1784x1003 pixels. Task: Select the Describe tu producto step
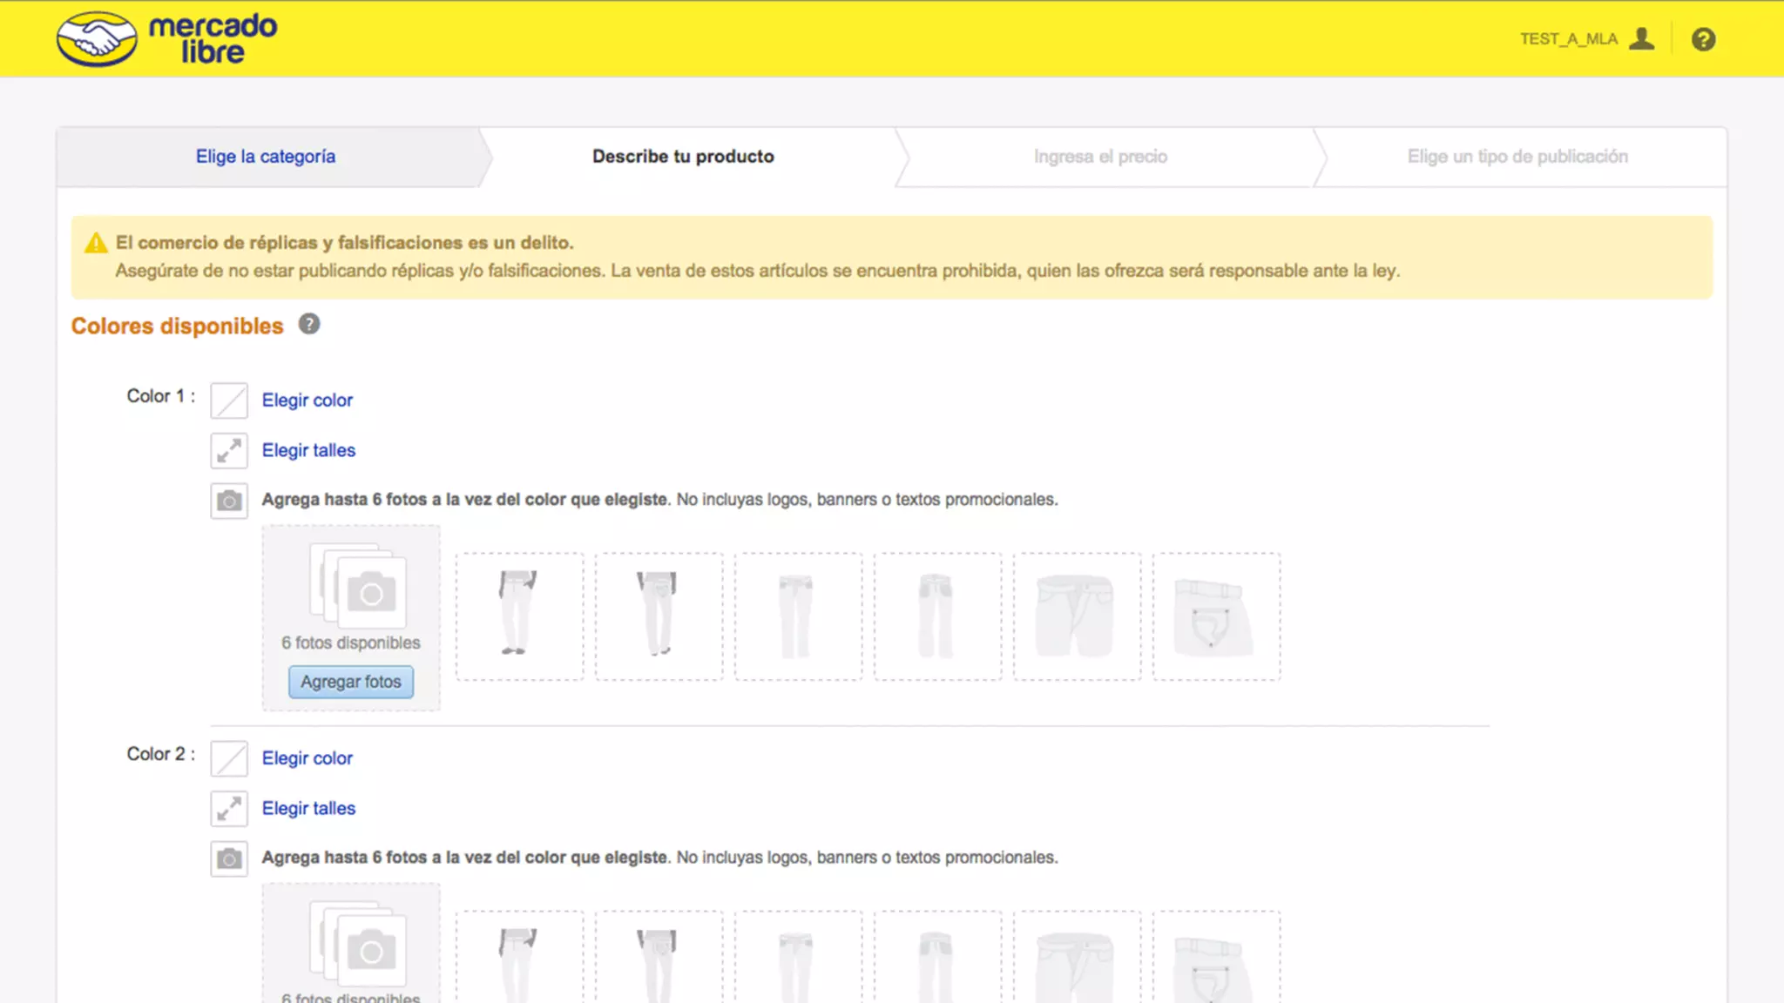point(683,157)
